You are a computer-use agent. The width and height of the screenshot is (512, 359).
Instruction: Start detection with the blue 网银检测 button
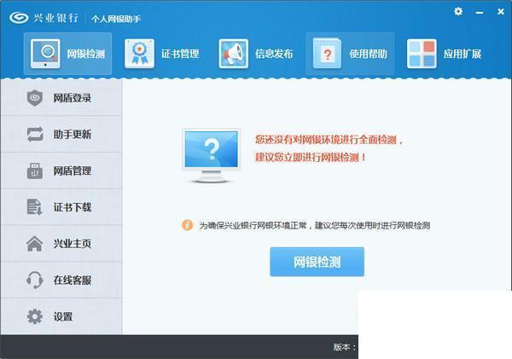[x=317, y=262]
